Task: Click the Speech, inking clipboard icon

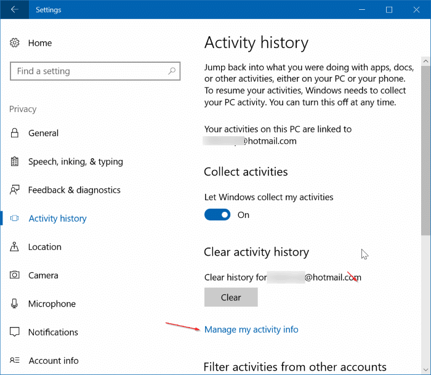Action: click(15, 161)
